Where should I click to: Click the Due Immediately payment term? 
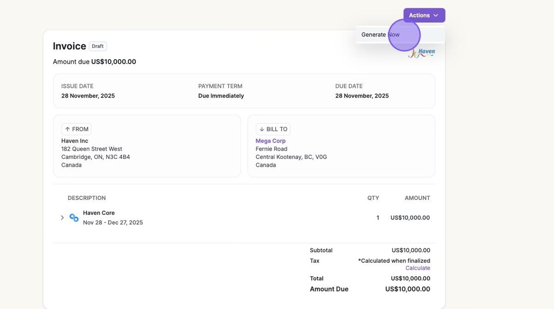coord(221,96)
